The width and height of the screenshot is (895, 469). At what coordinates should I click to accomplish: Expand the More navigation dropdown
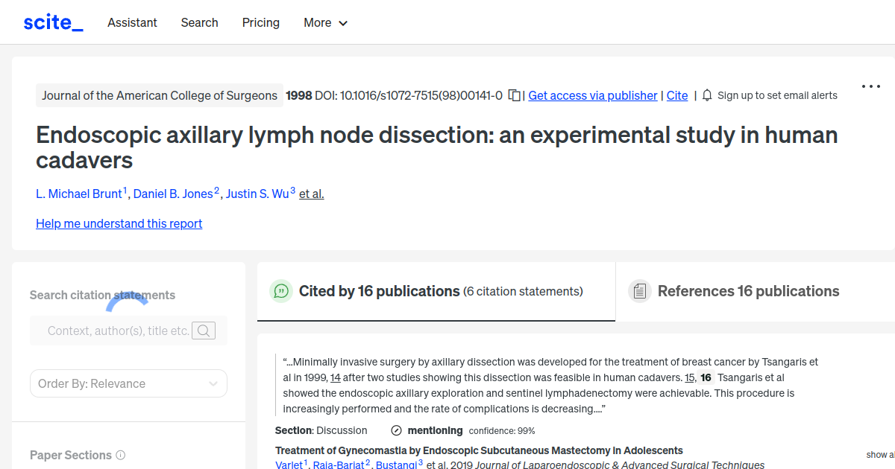click(325, 22)
